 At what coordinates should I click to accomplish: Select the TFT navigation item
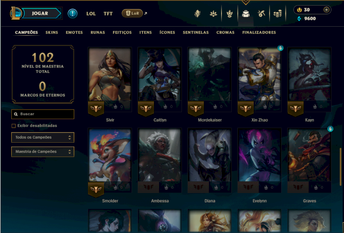point(108,14)
